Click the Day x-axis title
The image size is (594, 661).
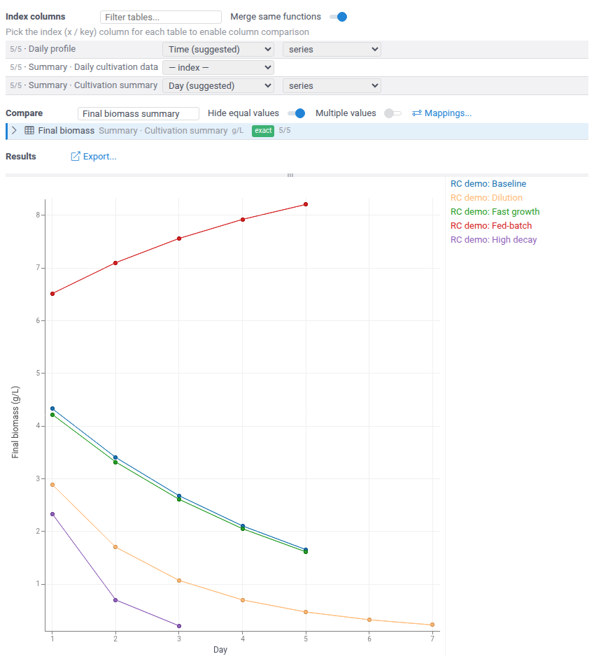[x=220, y=650]
